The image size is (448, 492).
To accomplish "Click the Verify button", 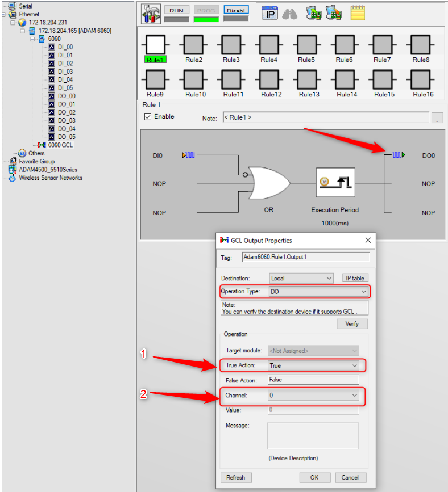I will pos(352,324).
